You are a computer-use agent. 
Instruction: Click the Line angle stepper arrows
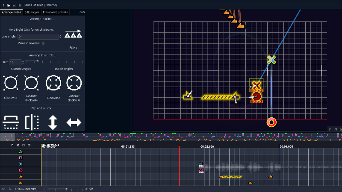pyautogui.click(x=60, y=37)
